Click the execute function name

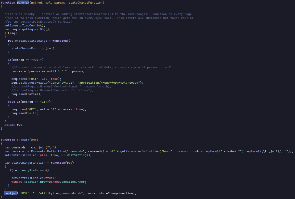23,140
